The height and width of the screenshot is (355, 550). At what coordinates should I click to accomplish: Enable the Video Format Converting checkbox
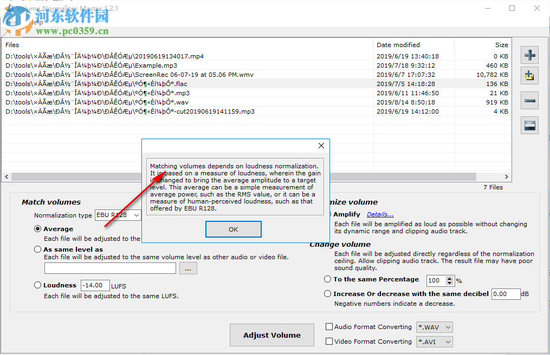pyautogui.click(x=329, y=341)
